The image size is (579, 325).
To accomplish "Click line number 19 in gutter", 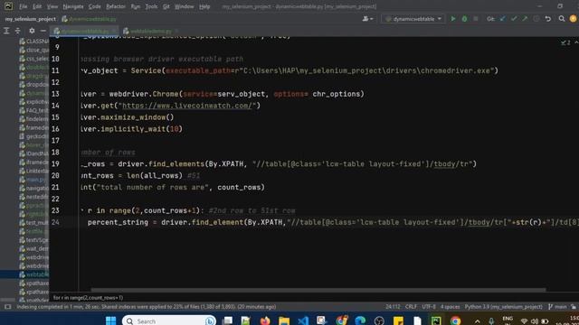I will pos(55,164).
